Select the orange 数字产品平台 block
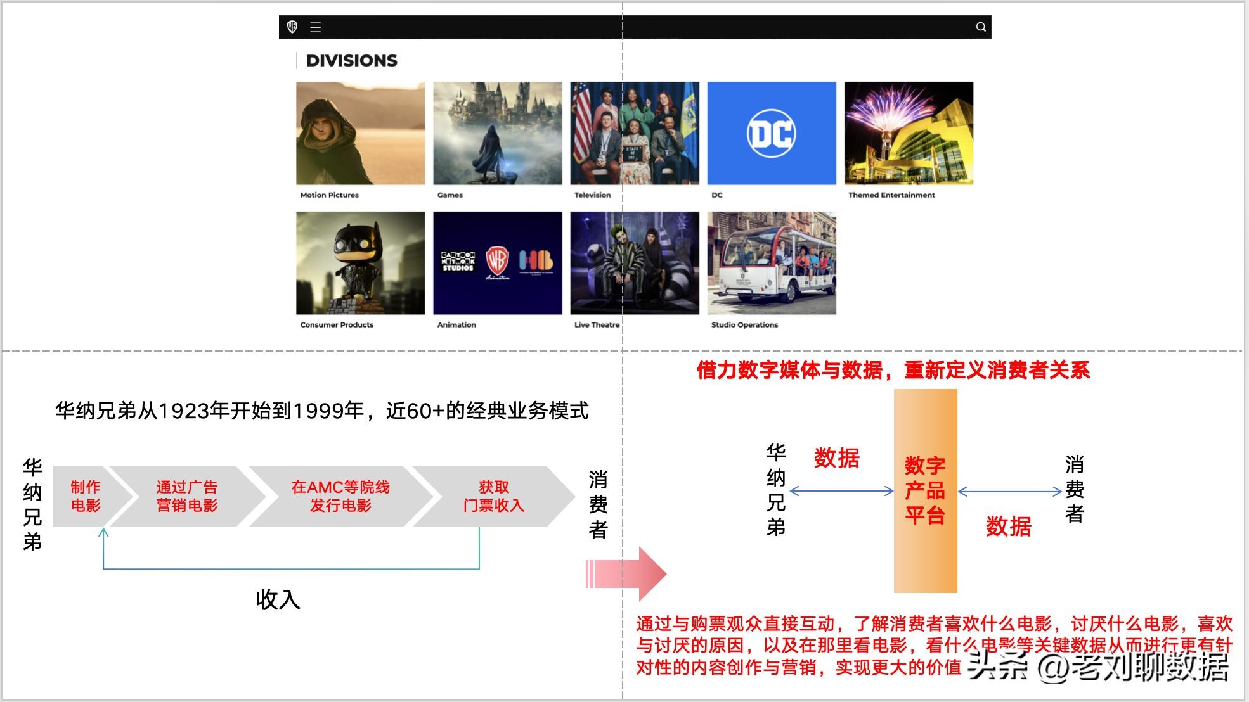The image size is (1249, 702). 924,491
